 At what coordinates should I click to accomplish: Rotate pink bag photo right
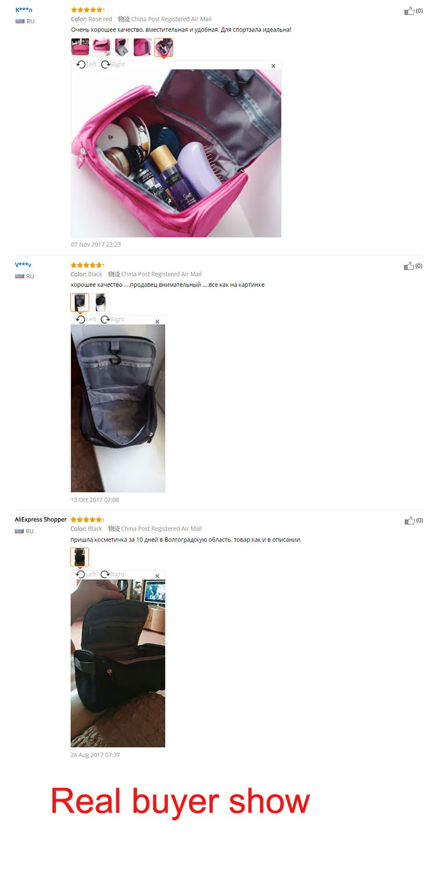click(x=113, y=65)
